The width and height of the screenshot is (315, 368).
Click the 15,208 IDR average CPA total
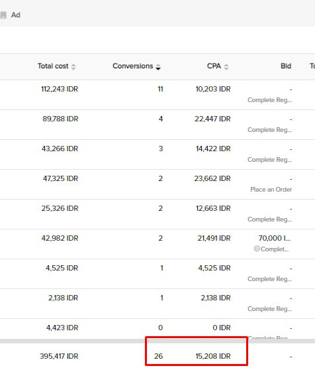(213, 356)
